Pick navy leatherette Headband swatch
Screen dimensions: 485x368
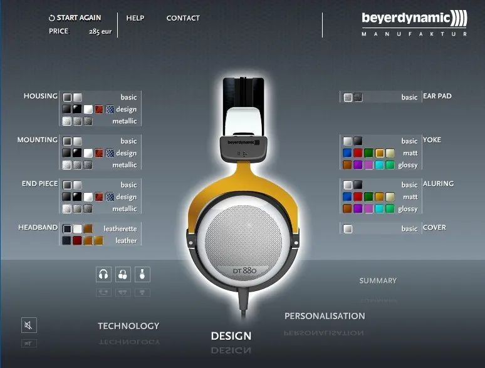pos(67,229)
